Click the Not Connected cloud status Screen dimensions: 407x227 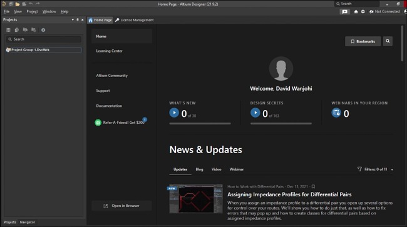pos(384,12)
